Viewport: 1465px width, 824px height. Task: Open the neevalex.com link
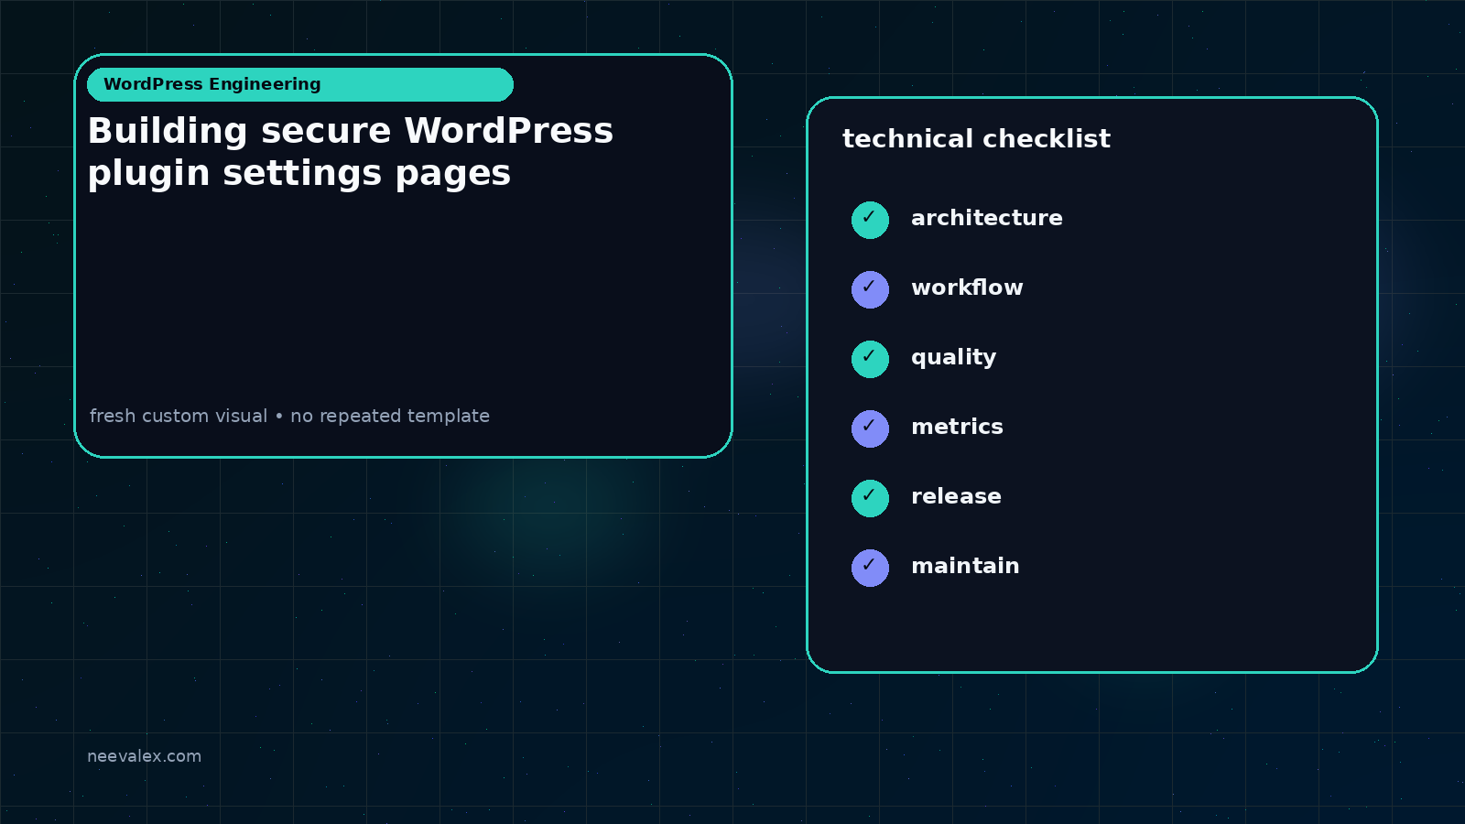click(x=144, y=756)
